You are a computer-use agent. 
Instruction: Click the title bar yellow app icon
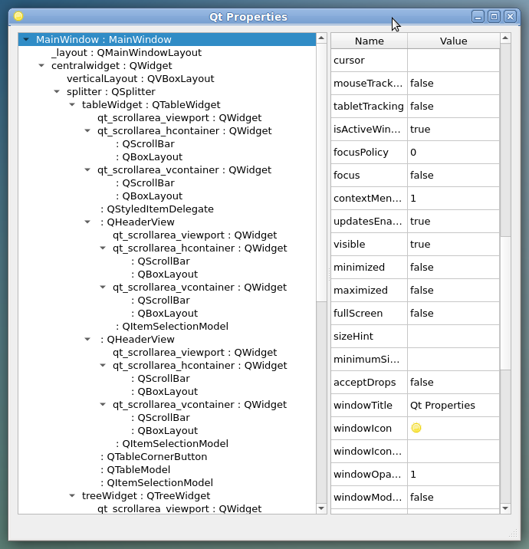click(x=18, y=16)
